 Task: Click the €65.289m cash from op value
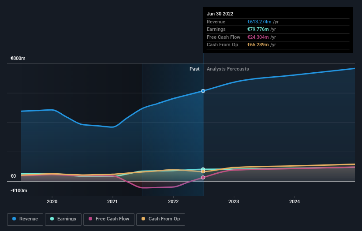pos(258,45)
